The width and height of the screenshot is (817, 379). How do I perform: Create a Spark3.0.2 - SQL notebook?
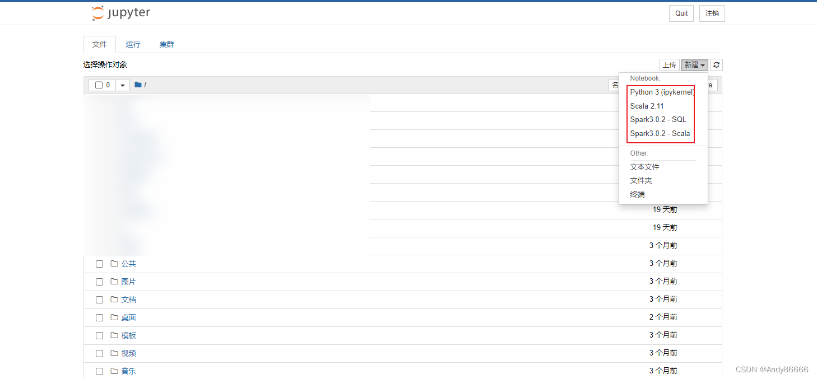tap(658, 119)
